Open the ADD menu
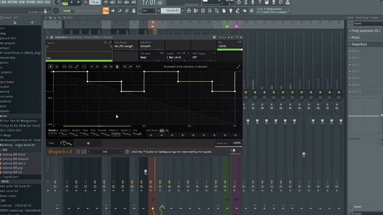This screenshot has width=383, height=215. [4, 2]
